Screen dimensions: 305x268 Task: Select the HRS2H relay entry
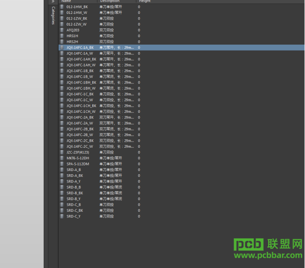182,42
